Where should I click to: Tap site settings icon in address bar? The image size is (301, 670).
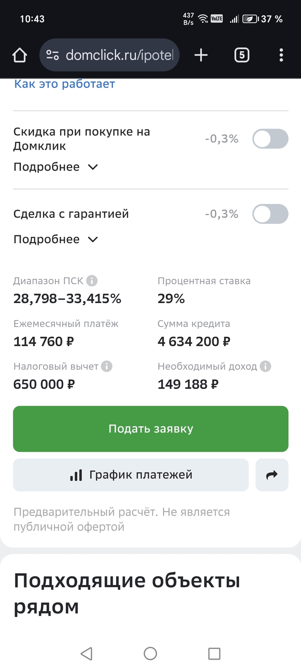pos(53,55)
